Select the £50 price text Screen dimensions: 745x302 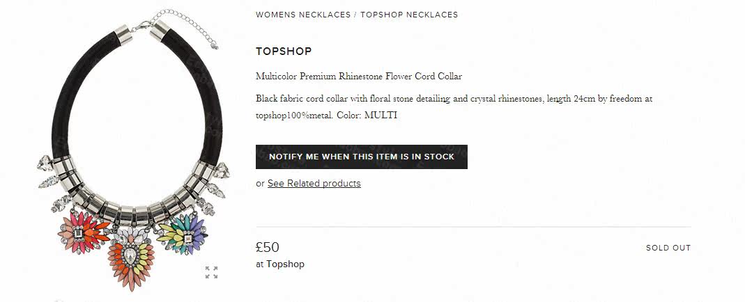pos(268,247)
